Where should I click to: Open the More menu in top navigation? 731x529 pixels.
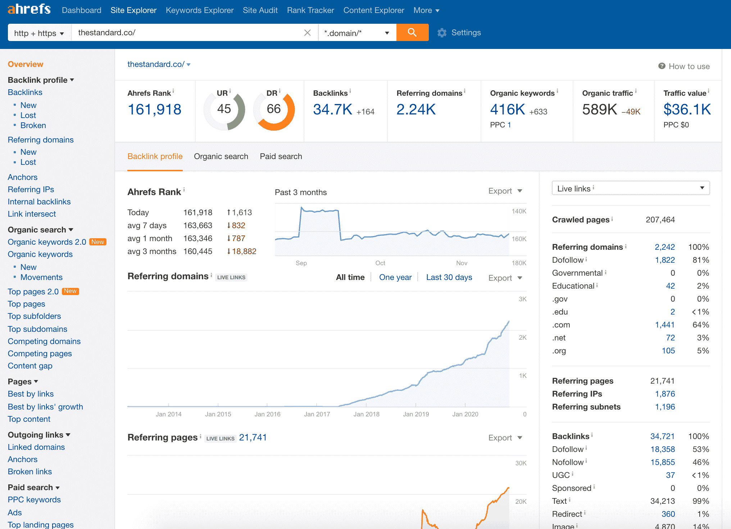[426, 10]
